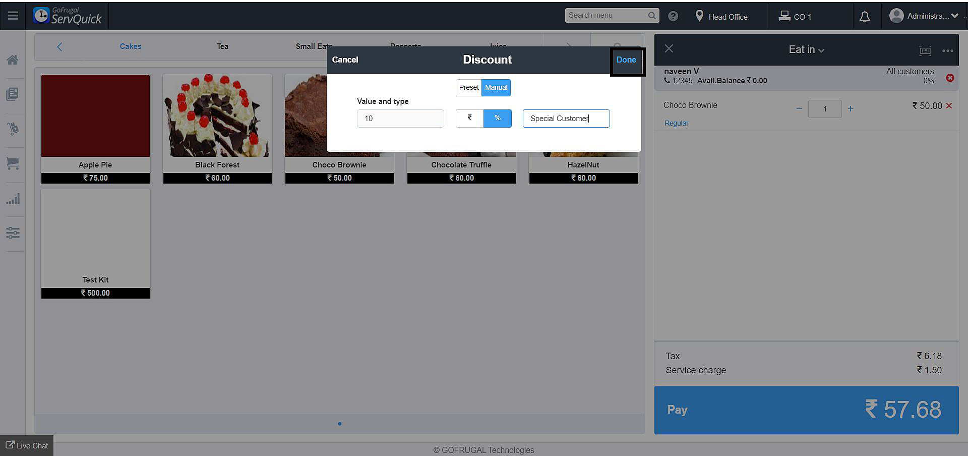Click the Tax ₹ 6.18 amount
The width and height of the screenshot is (968, 456).
click(x=929, y=356)
